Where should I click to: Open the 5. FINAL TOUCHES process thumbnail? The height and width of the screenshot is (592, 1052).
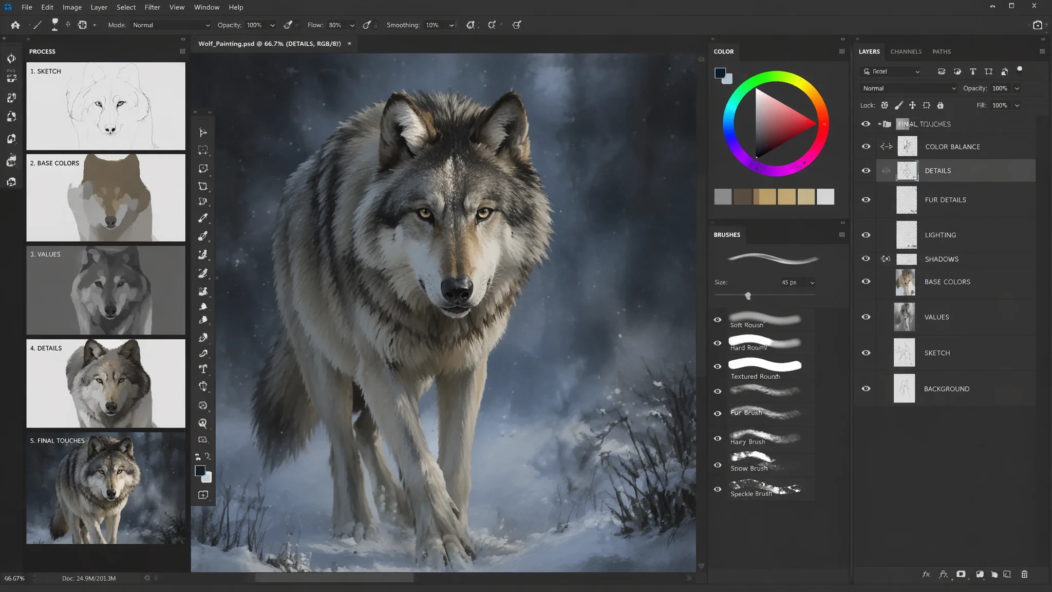click(x=106, y=488)
